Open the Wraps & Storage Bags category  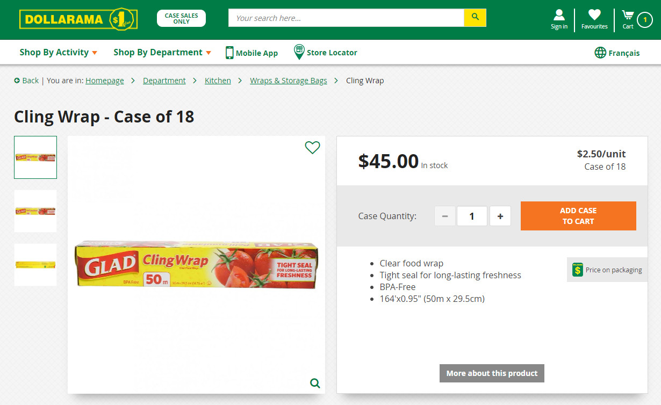(x=289, y=80)
